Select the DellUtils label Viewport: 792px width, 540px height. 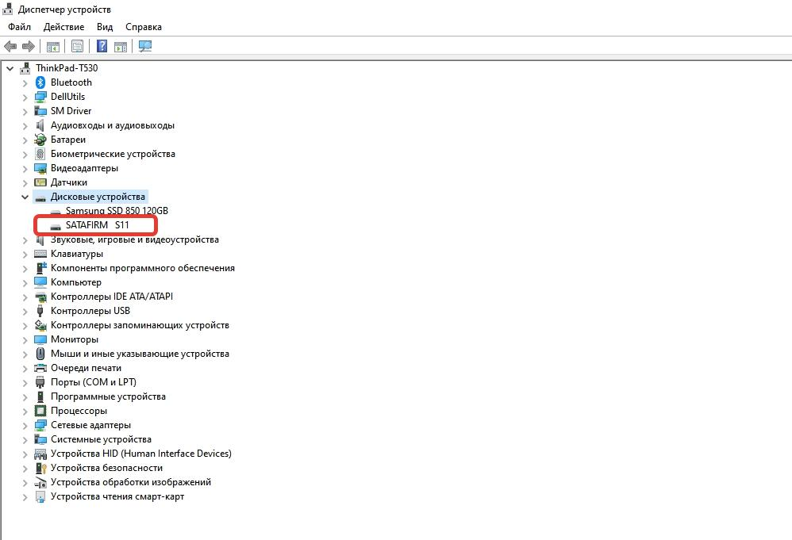point(67,97)
